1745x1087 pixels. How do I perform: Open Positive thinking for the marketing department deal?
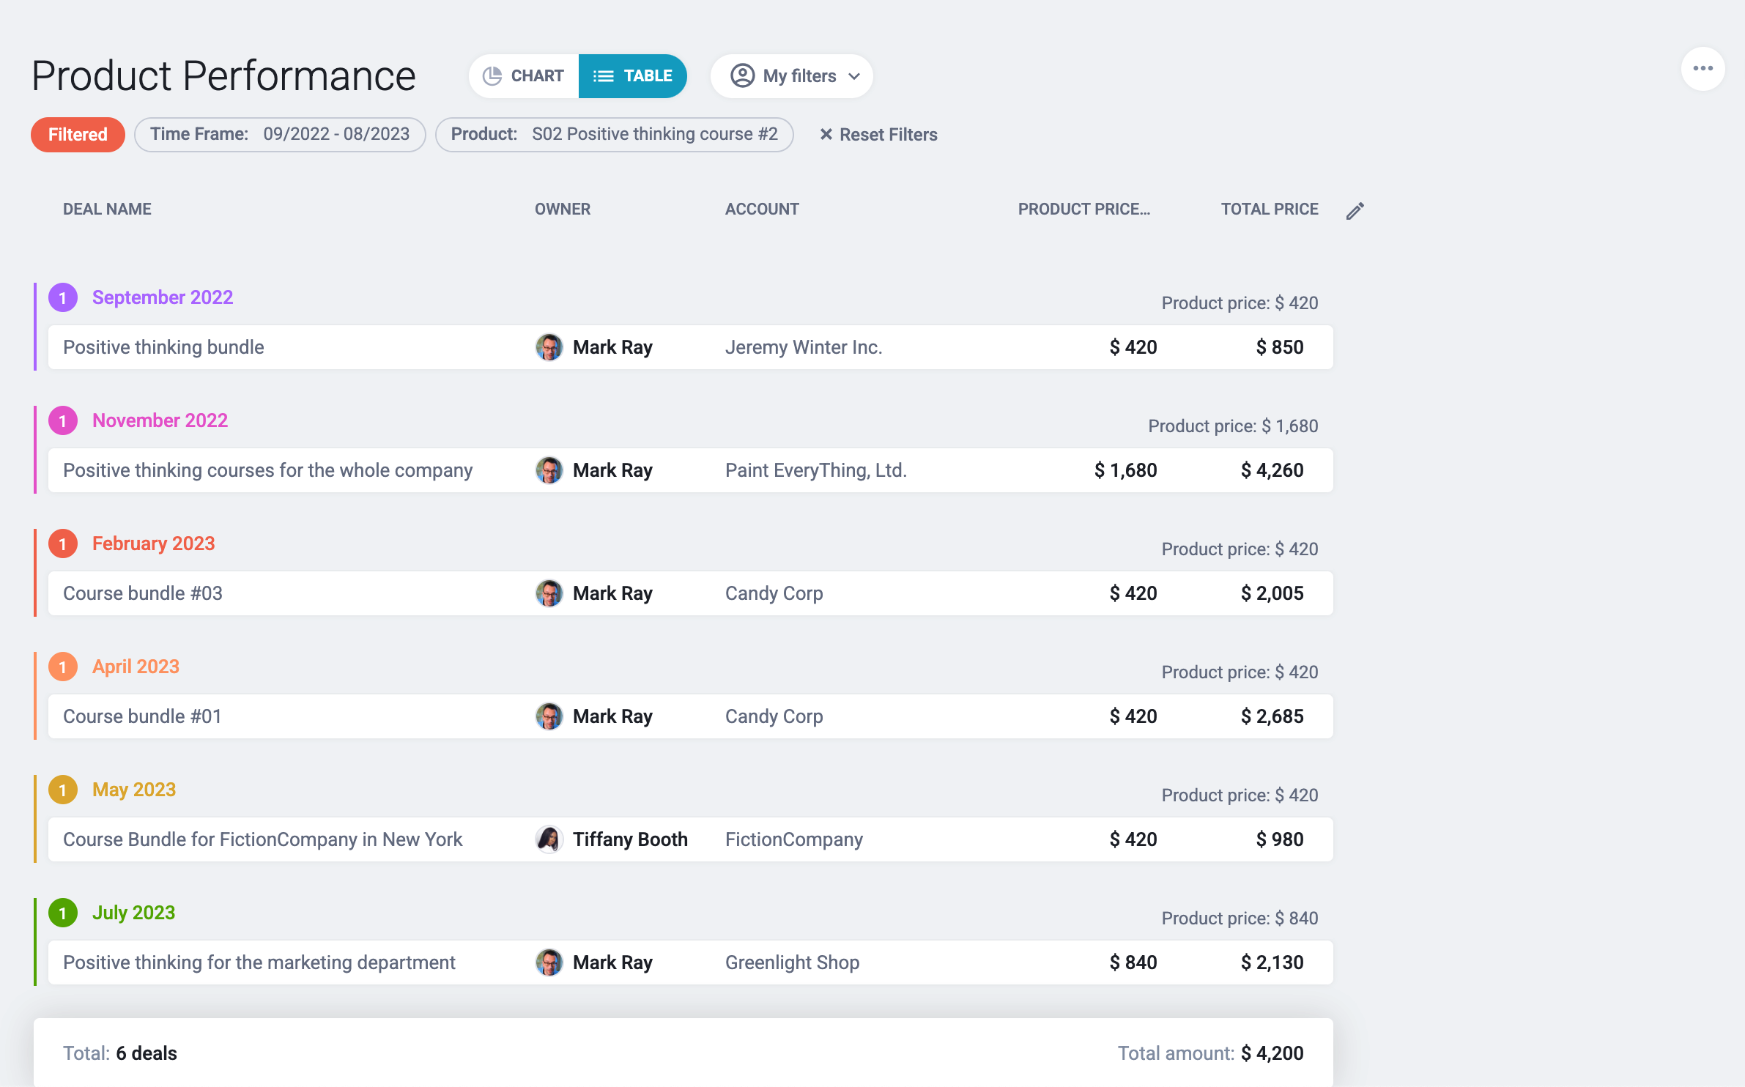[259, 962]
